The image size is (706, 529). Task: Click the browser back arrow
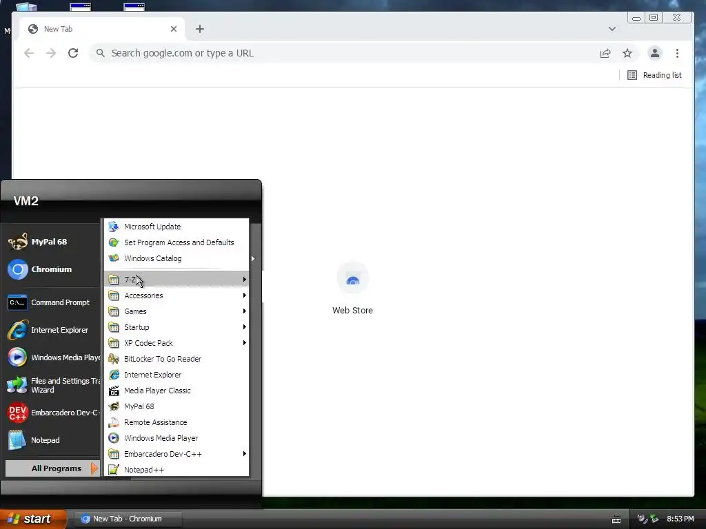29,53
